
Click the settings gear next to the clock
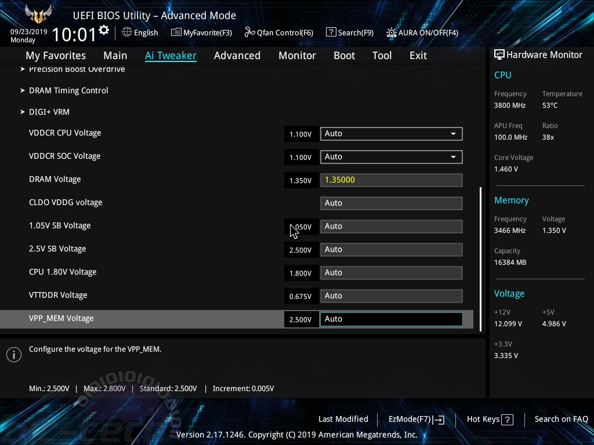click(x=103, y=30)
